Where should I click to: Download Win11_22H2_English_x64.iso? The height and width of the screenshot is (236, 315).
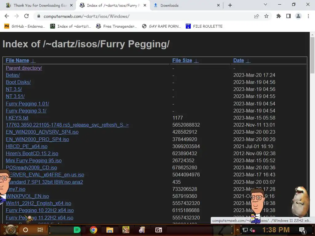pos(38,203)
